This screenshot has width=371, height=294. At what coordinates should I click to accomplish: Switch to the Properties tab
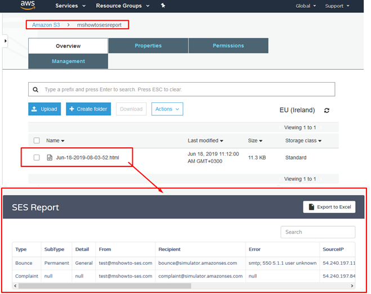148,46
